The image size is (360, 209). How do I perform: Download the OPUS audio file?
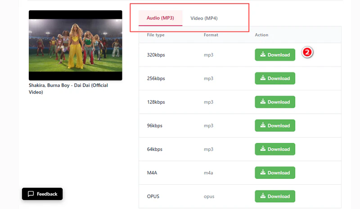click(275, 196)
